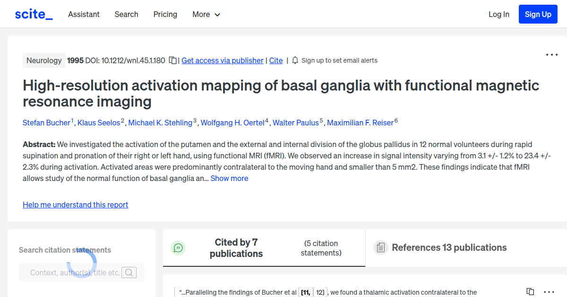
Task: Click the bell icon for email alerts
Action: [294, 60]
